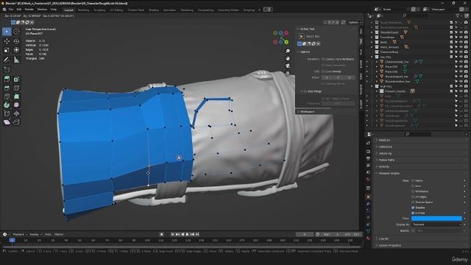Viewport: 471px width, 265px height.
Task: Open the Playback menu in timeline
Action: [20, 234]
